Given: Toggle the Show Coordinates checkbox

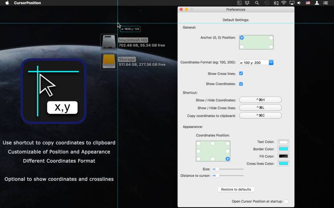Looking at the screenshot, I should (x=241, y=84).
